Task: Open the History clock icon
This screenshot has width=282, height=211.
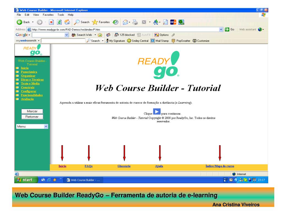Action: 115,22
